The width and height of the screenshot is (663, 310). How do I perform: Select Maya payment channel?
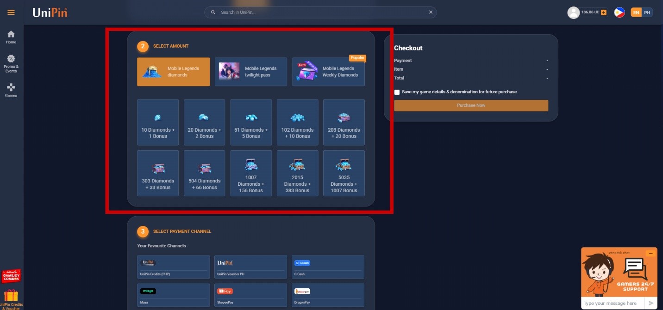coord(174,295)
